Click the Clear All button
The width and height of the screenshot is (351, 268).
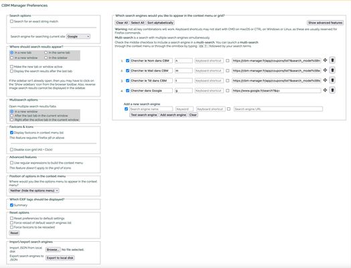coord(122,23)
